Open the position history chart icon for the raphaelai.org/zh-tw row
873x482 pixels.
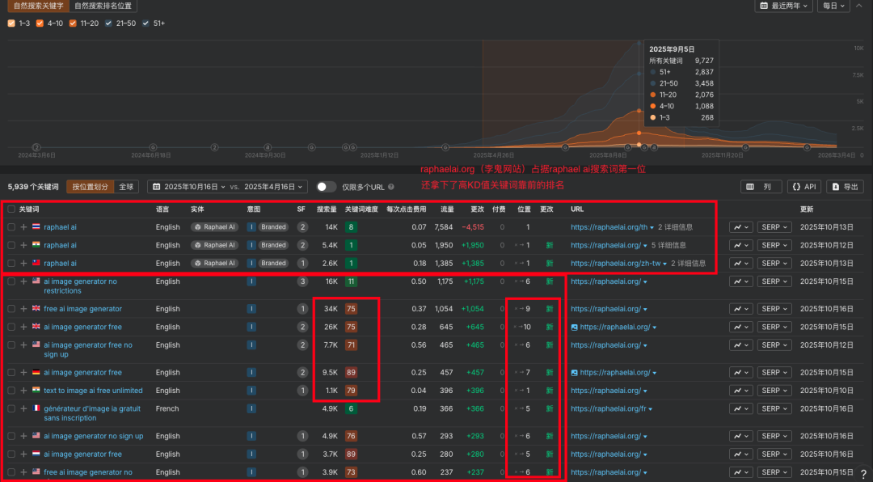pos(741,263)
